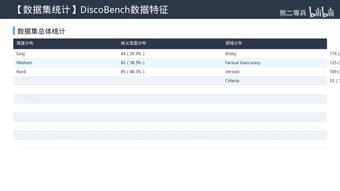
Task: Click the 44 (20.9%) cell
Action: click(133, 54)
